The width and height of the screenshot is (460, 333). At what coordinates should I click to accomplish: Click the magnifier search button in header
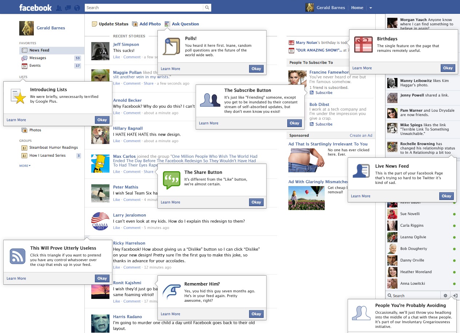pyautogui.click(x=207, y=8)
